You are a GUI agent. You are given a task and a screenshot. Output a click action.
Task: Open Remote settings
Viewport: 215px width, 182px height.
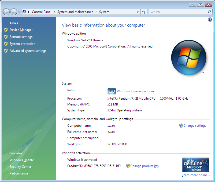tap(21, 37)
